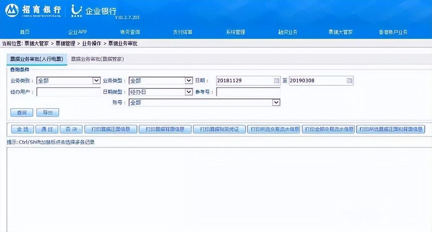Click the 导出 export button

(47, 113)
